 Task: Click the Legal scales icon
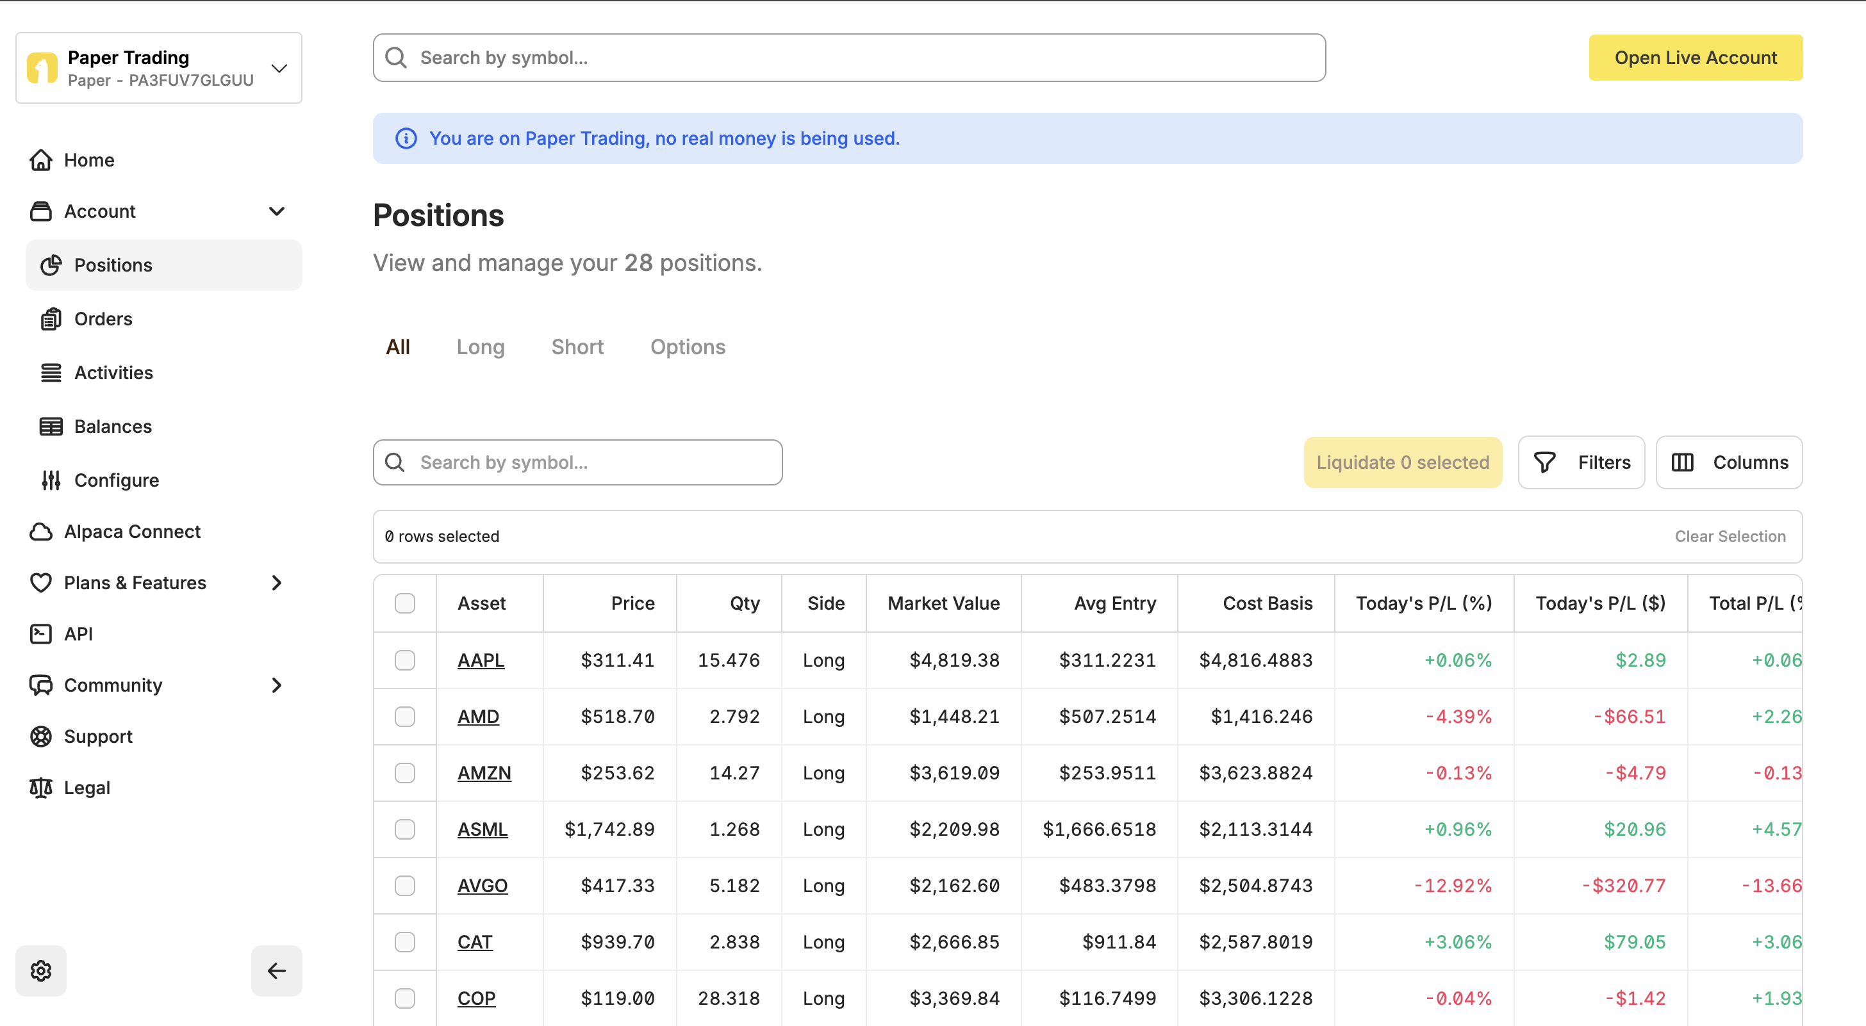40,788
